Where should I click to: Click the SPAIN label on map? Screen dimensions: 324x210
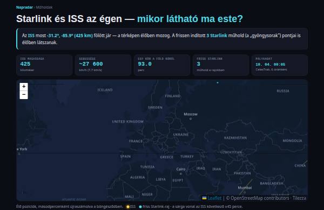click(125, 156)
